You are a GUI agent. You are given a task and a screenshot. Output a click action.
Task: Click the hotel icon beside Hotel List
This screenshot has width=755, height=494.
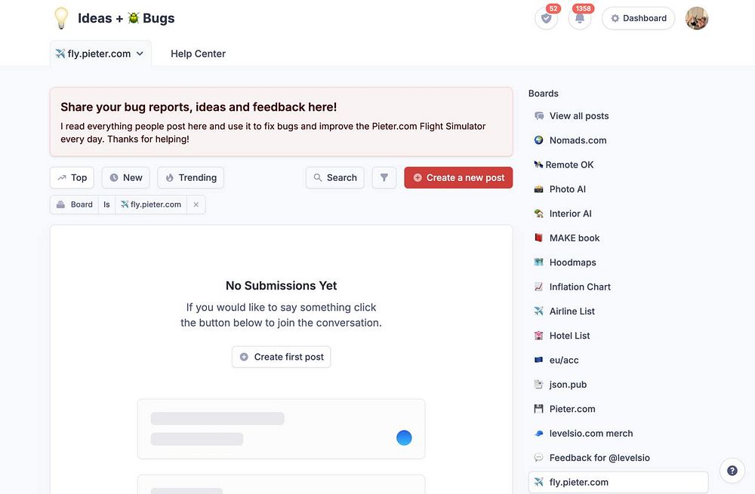[539, 336]
